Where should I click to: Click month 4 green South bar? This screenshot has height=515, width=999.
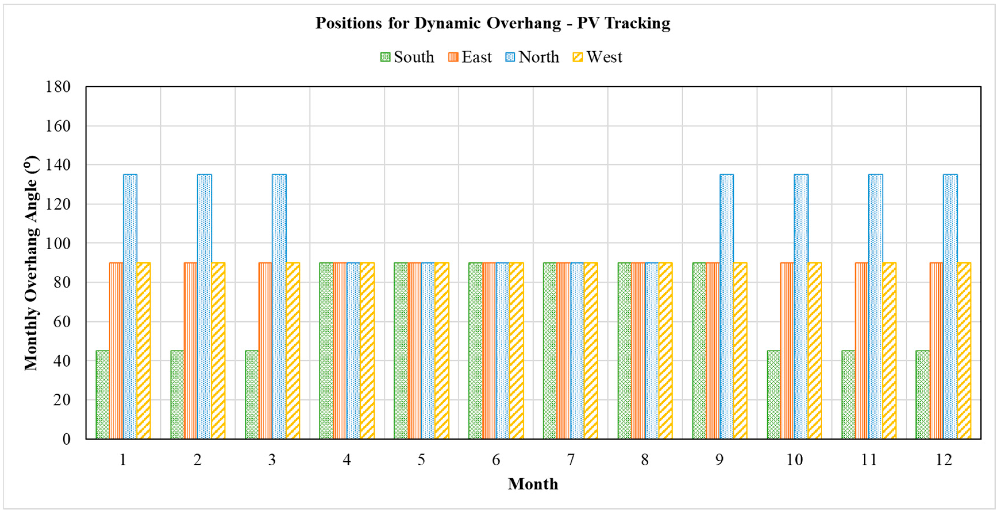click(326, 350)
